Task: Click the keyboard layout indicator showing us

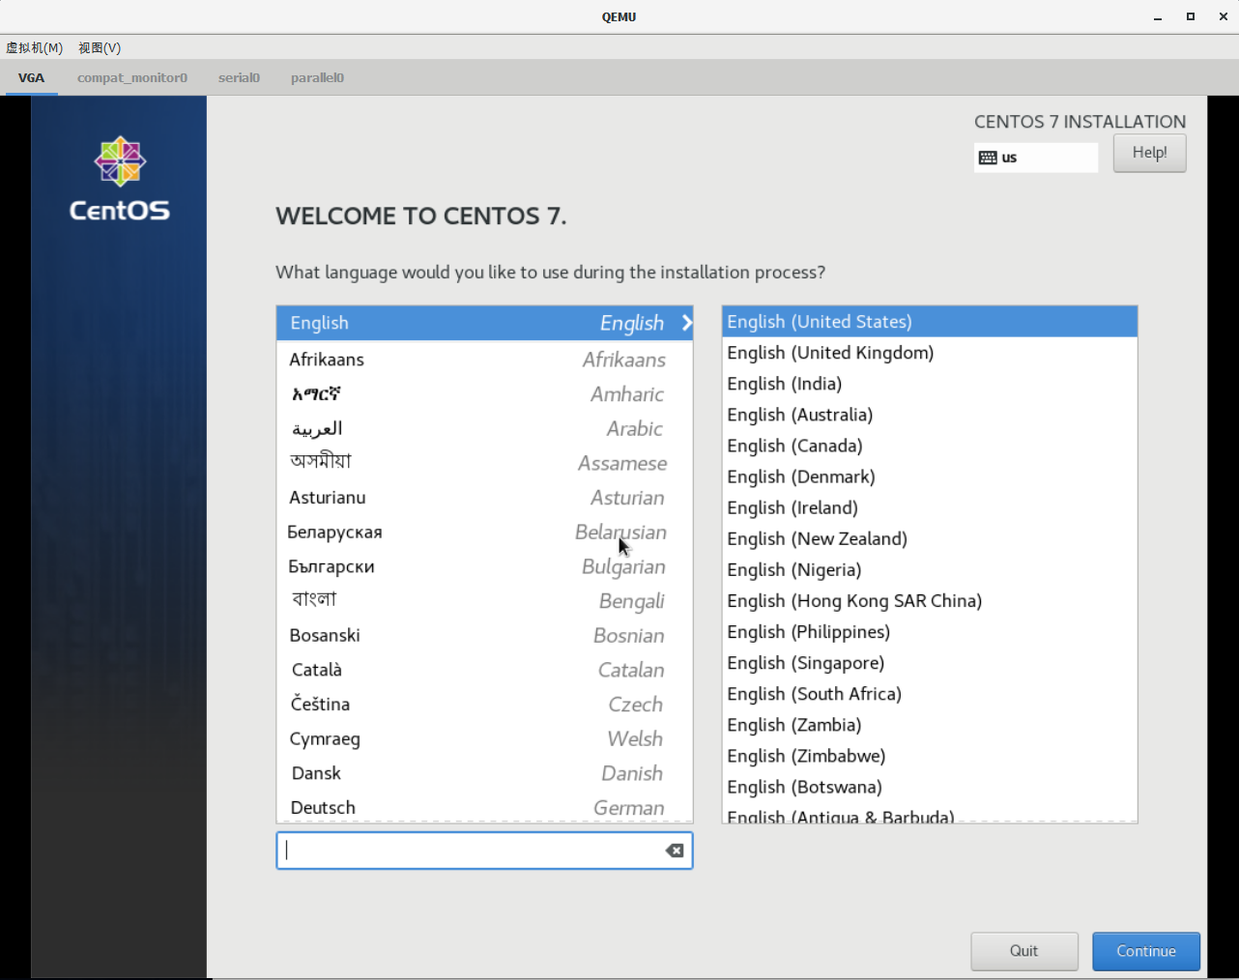Action: 1034,157
